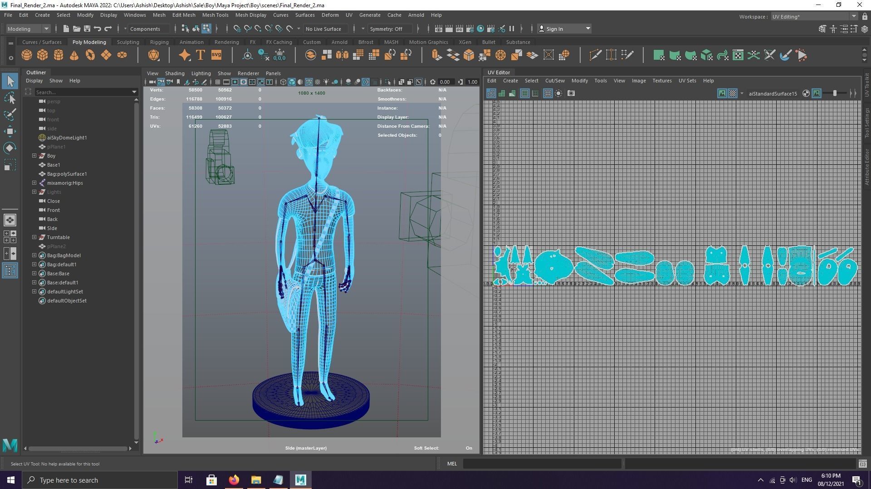Screen dimensions: 871x489
Task: Click the Open scene folder icon
Action: pos(76,29)
